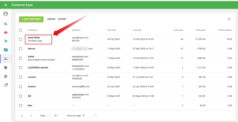Click the Export link

point(62,19)
